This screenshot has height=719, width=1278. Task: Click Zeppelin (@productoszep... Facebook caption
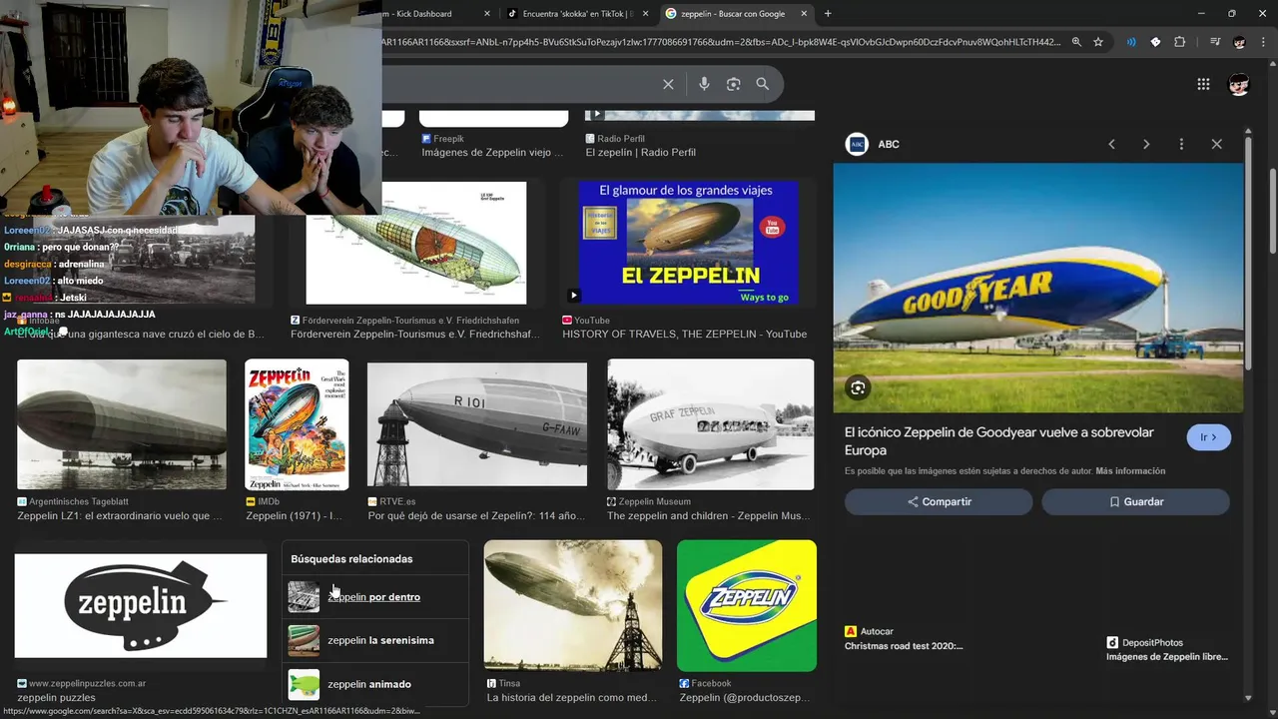(x=745, y=698)
